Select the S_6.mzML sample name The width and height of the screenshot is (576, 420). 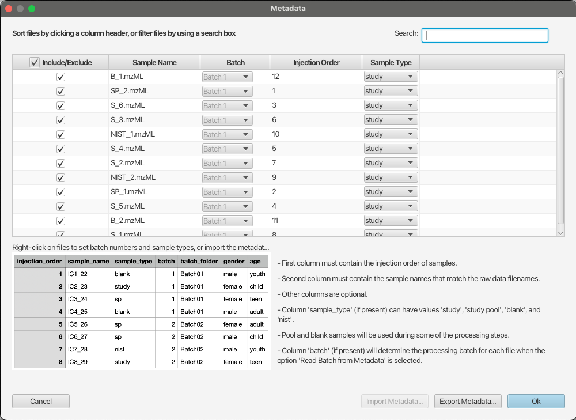(127, 105)
